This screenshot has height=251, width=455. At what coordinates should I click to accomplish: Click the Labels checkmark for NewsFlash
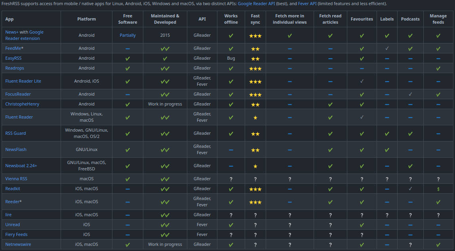387,150
